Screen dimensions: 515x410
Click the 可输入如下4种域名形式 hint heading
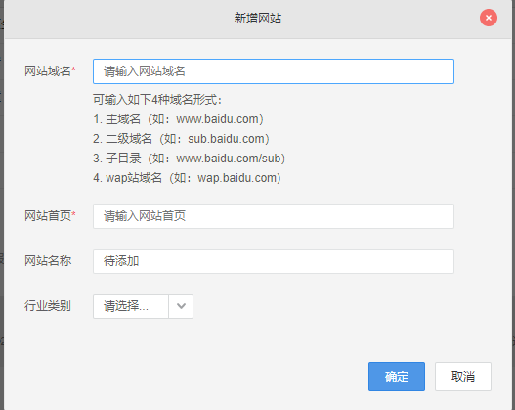pyautogui.click(x=157, y=99)
